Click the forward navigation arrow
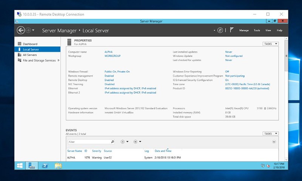302x181 pixels. click(x=28, y=30)
